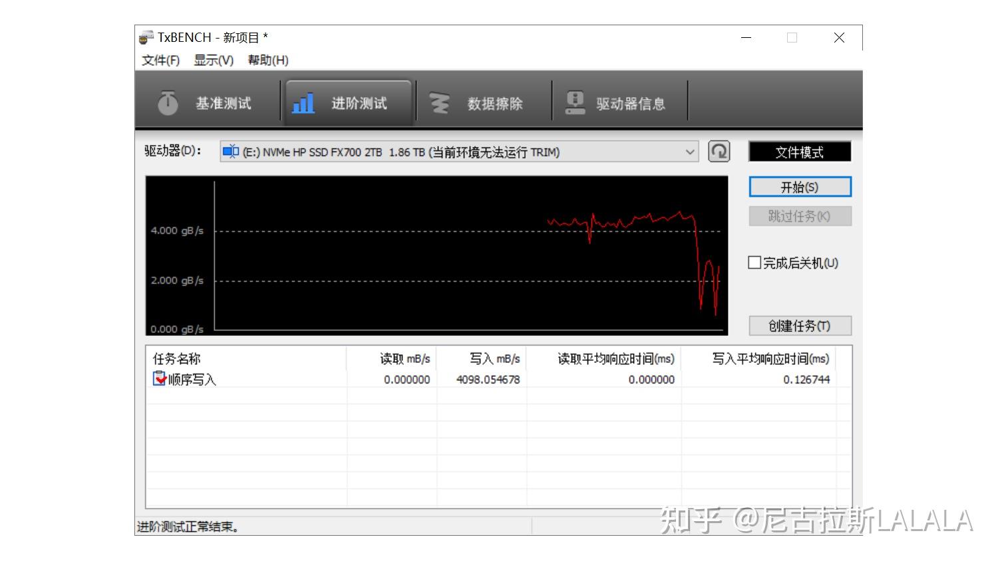The image size is (998, 561).
Task: Open the drive selection dropdown
Action: coord(689,152)
